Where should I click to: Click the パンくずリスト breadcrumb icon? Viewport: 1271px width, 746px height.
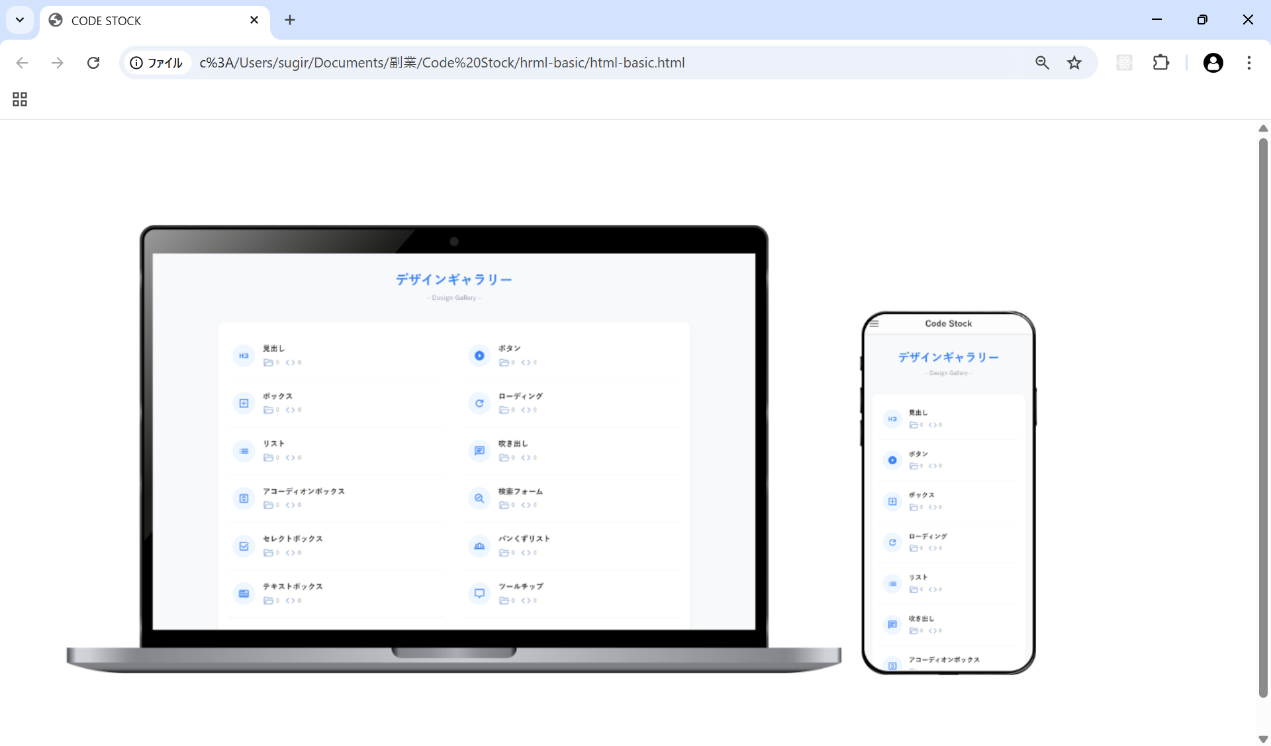point(479,546)
